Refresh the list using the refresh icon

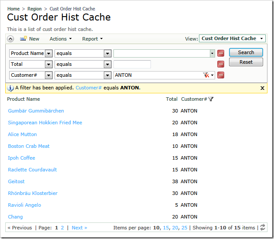[x=262, y=227]
